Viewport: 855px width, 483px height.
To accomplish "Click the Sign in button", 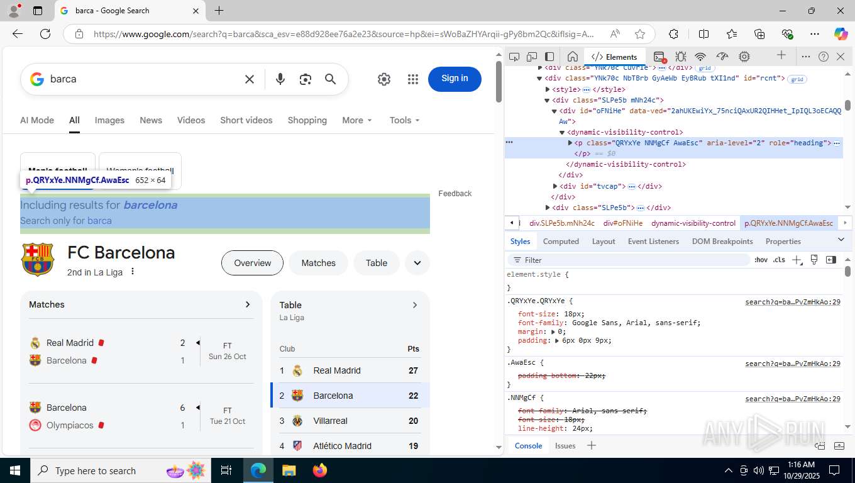I will click(x=455, y=79).
